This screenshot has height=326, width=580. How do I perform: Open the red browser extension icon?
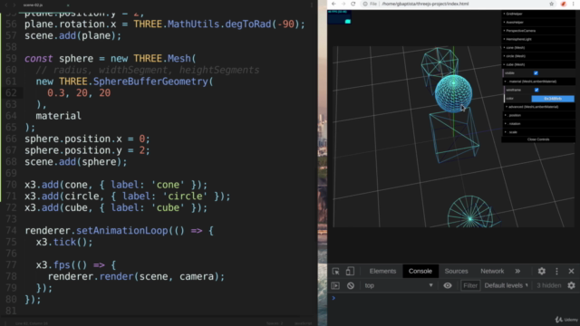tap(564, 4)
